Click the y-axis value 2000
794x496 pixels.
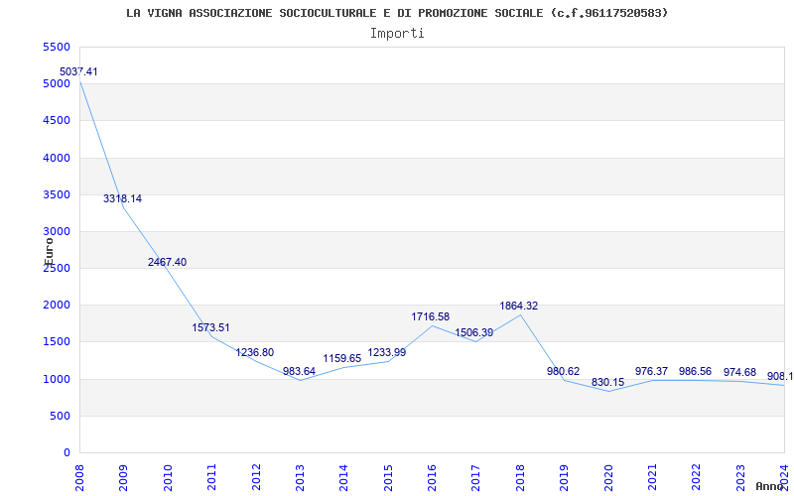click(x=57, y=306)
